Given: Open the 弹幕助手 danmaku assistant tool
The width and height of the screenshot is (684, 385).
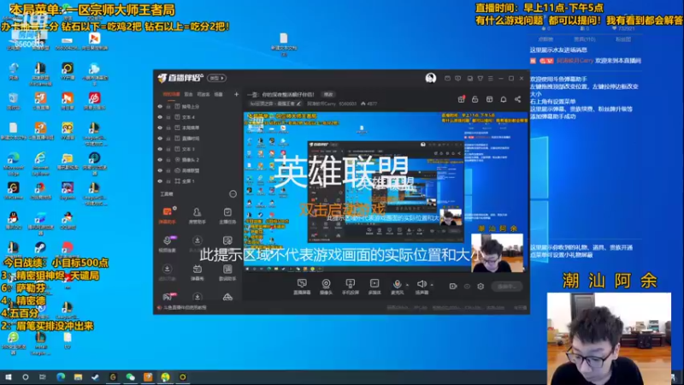Looking at the screenshot, I should [x=167, y=216].
